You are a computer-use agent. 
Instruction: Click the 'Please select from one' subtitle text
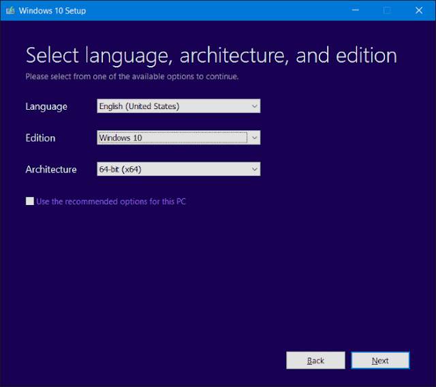pos(132,76)
